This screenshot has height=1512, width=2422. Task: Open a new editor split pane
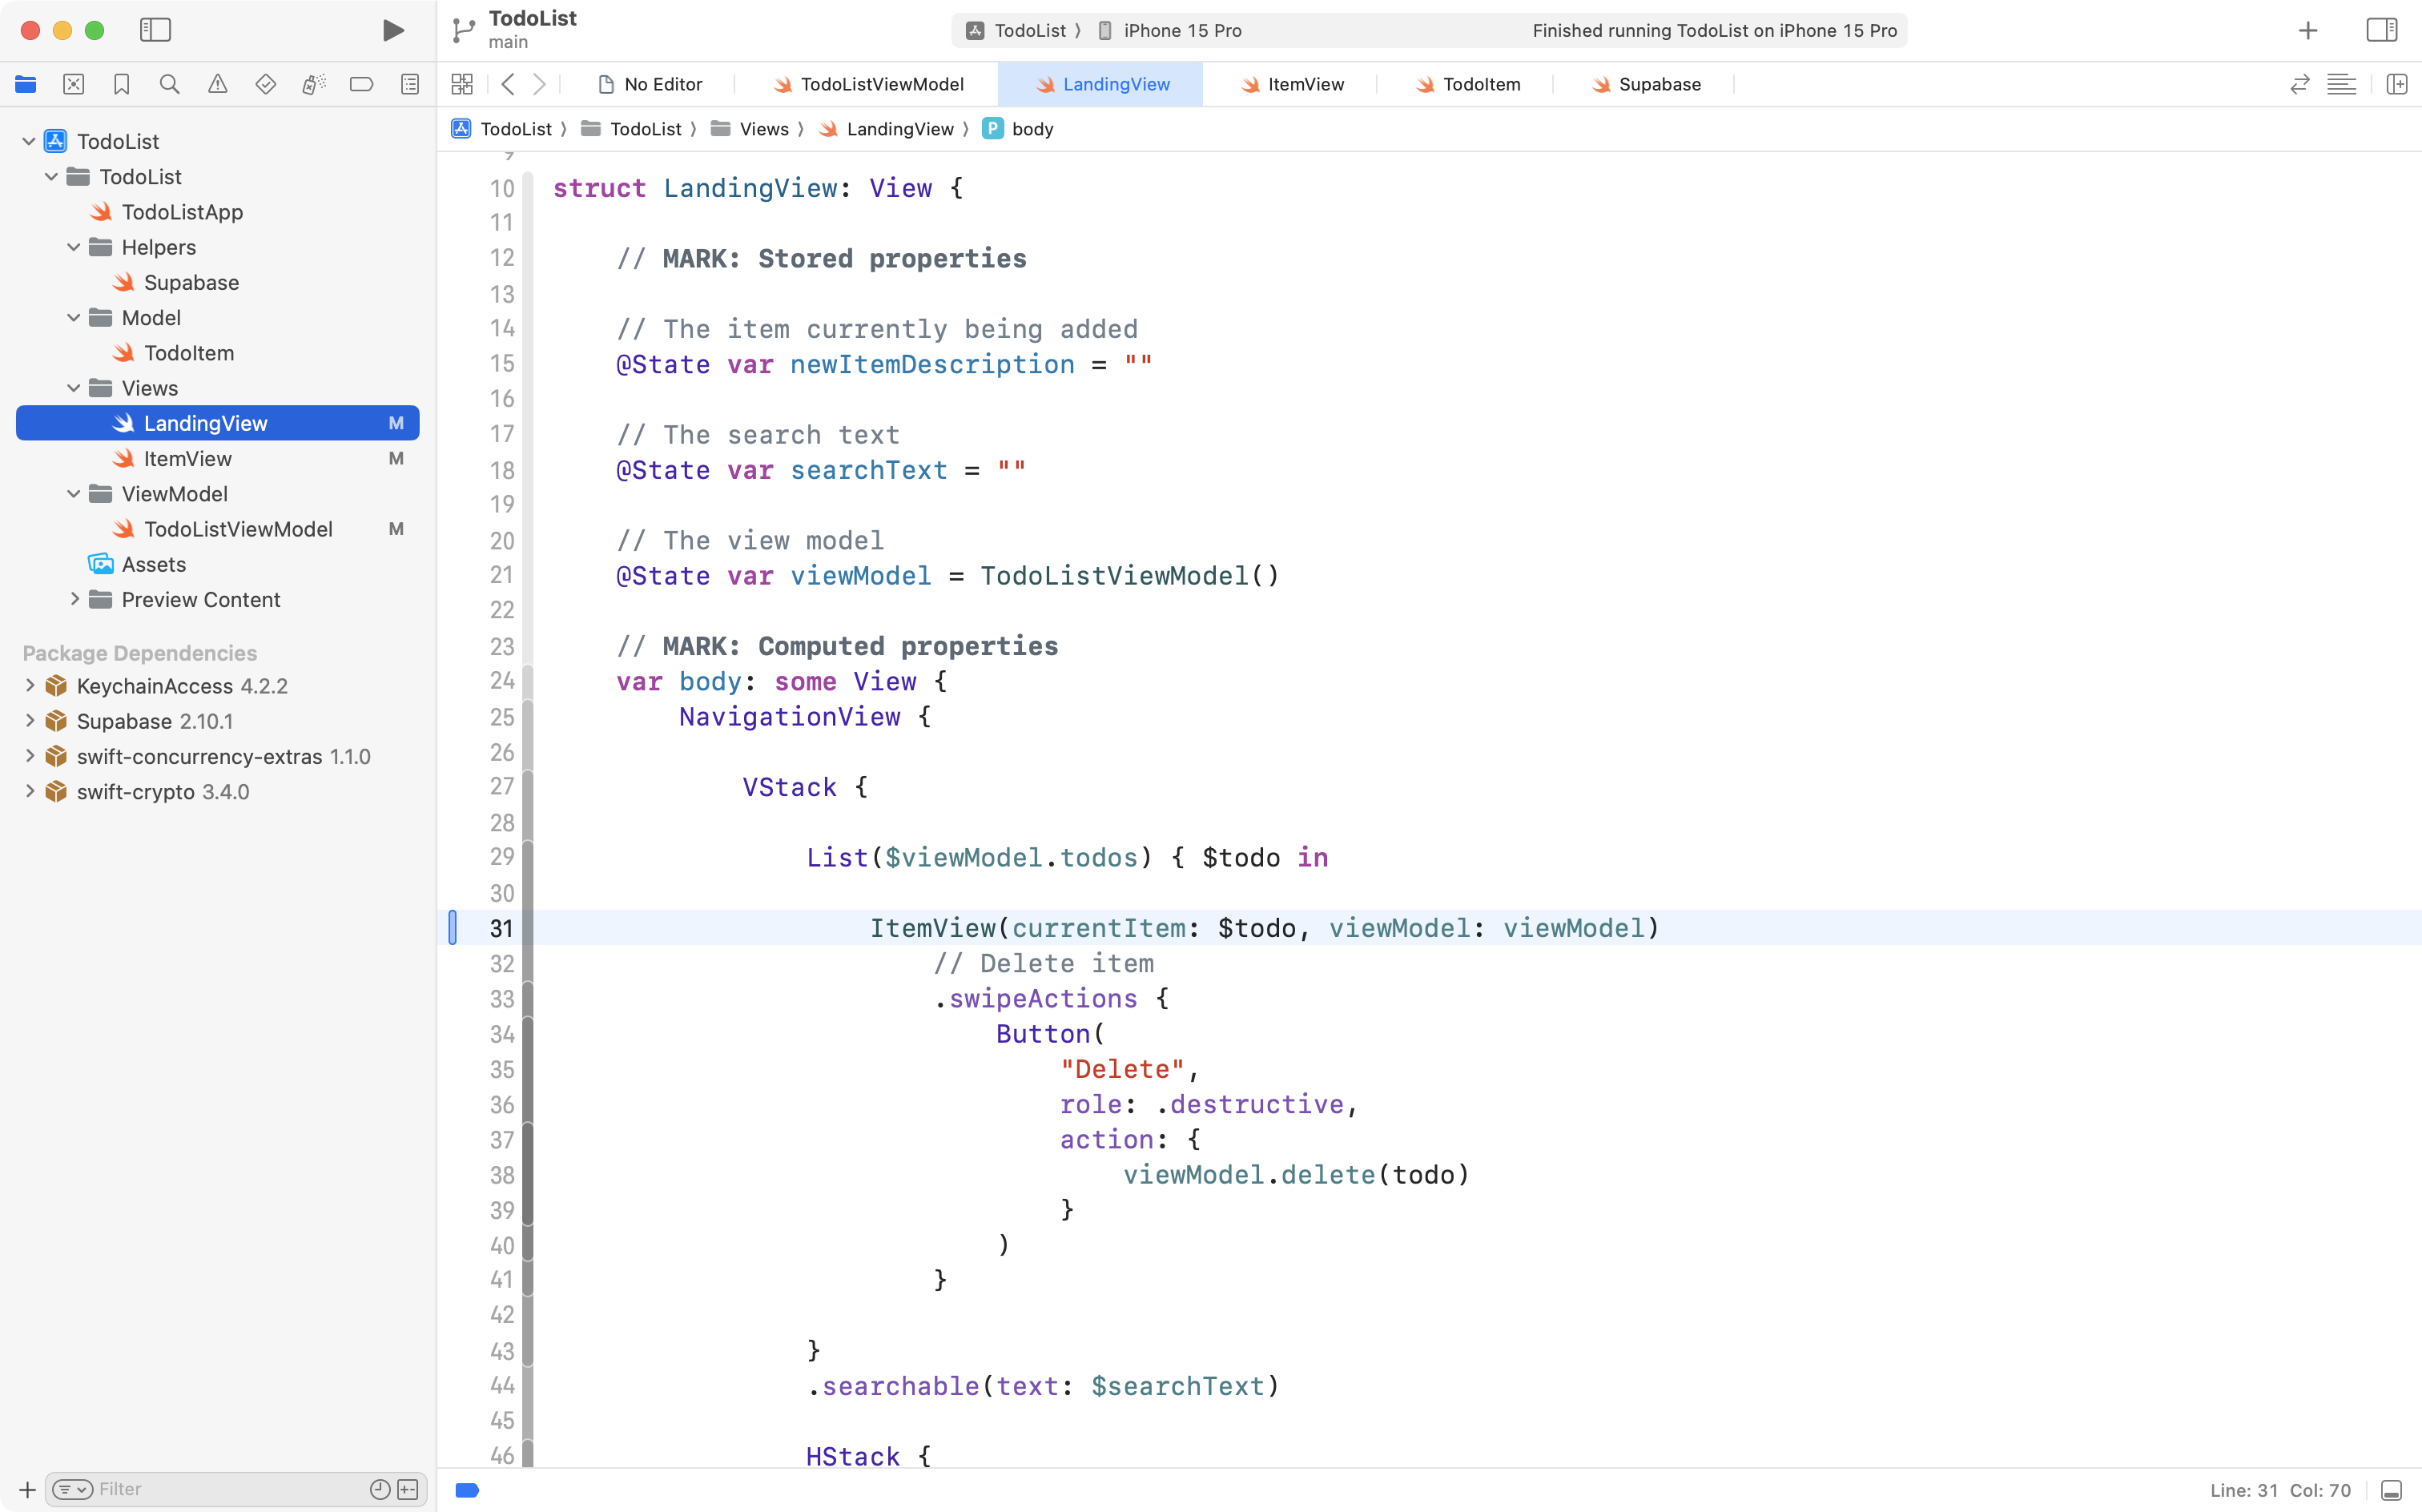pyautogui.click(x=2398, y=84)
